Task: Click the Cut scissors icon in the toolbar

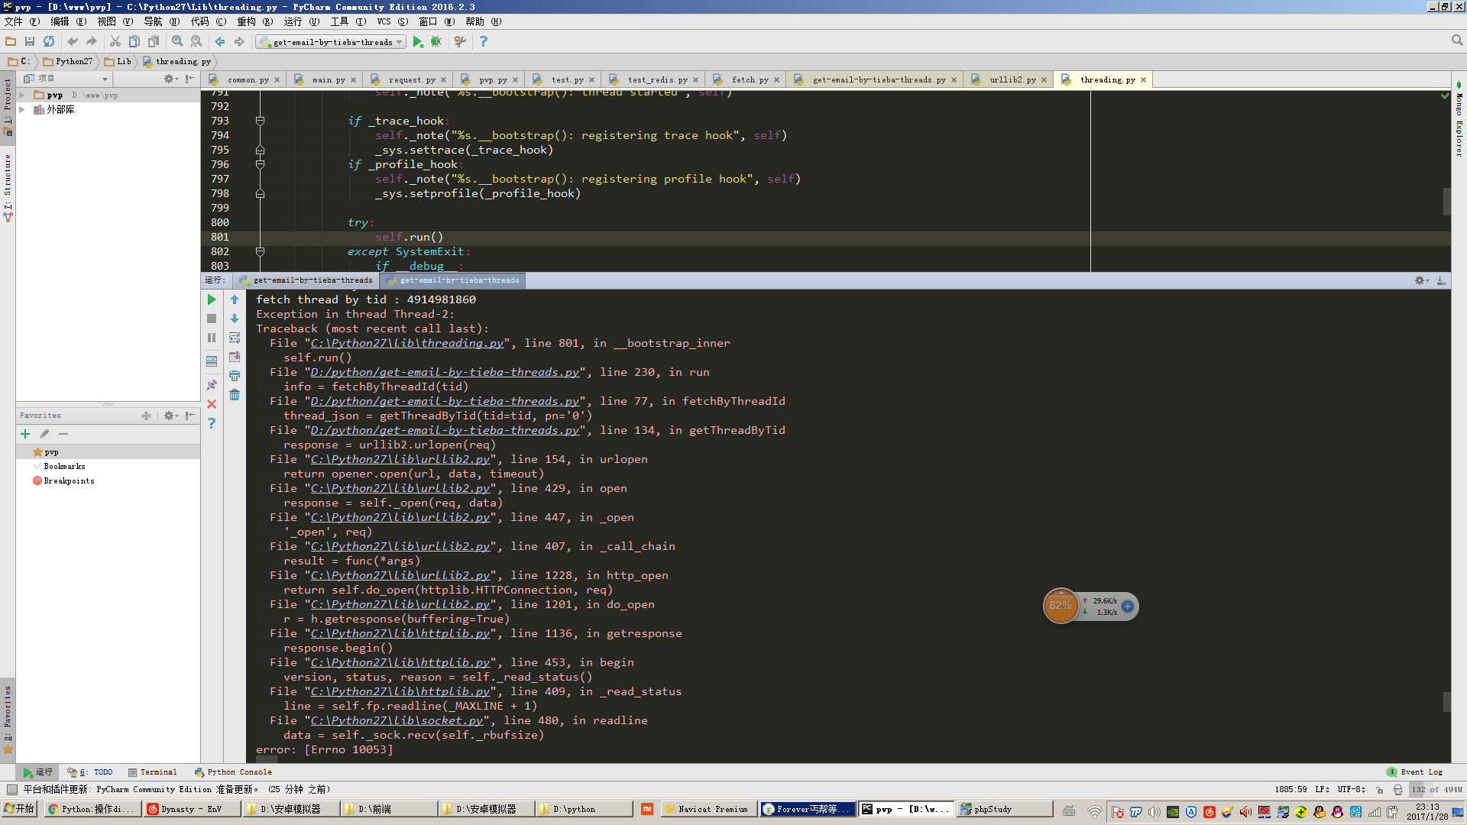Action: 115,42
